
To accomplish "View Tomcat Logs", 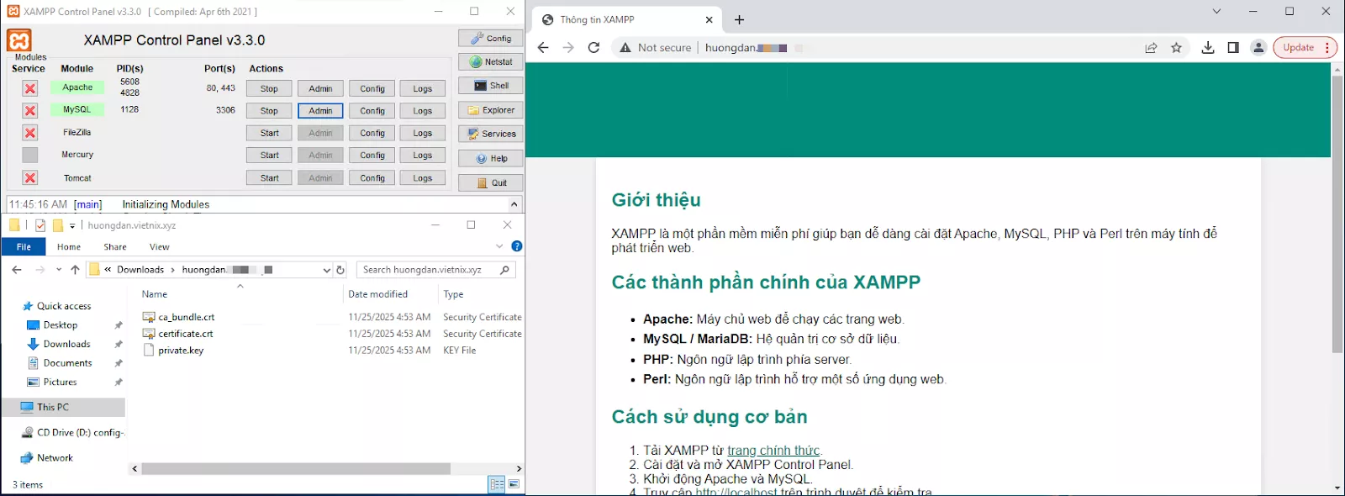I will 423,177.
